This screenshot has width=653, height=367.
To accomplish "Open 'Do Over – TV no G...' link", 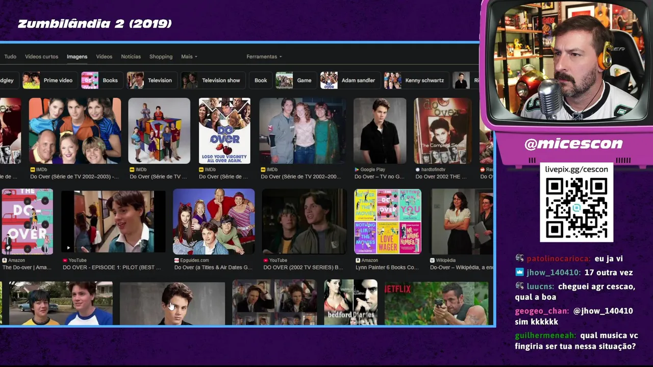I will pos(380,177).
